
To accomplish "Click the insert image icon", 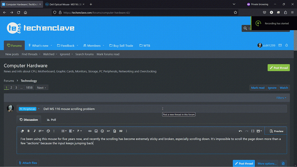I will tap(96, 131).
